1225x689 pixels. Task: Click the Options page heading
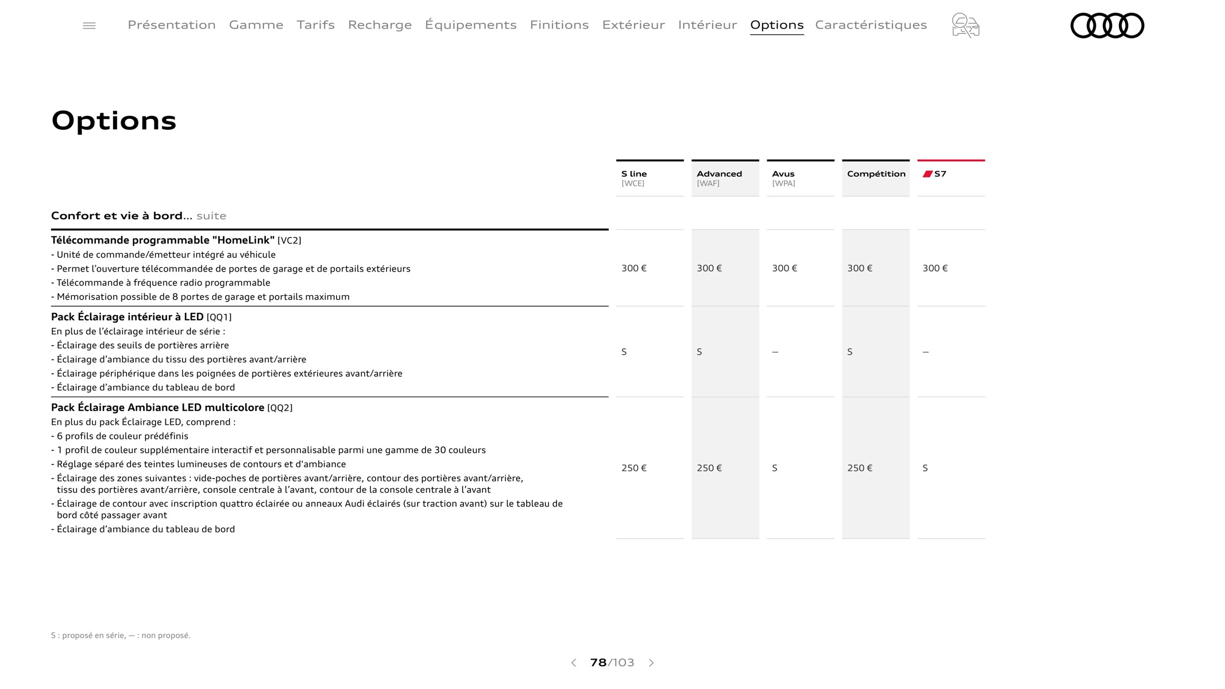114,121
